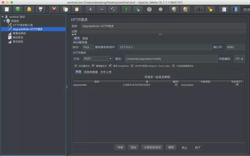Clear results with the broom icon
The height and width of the screenshot is (156, 250).
[x=174, y=9]
